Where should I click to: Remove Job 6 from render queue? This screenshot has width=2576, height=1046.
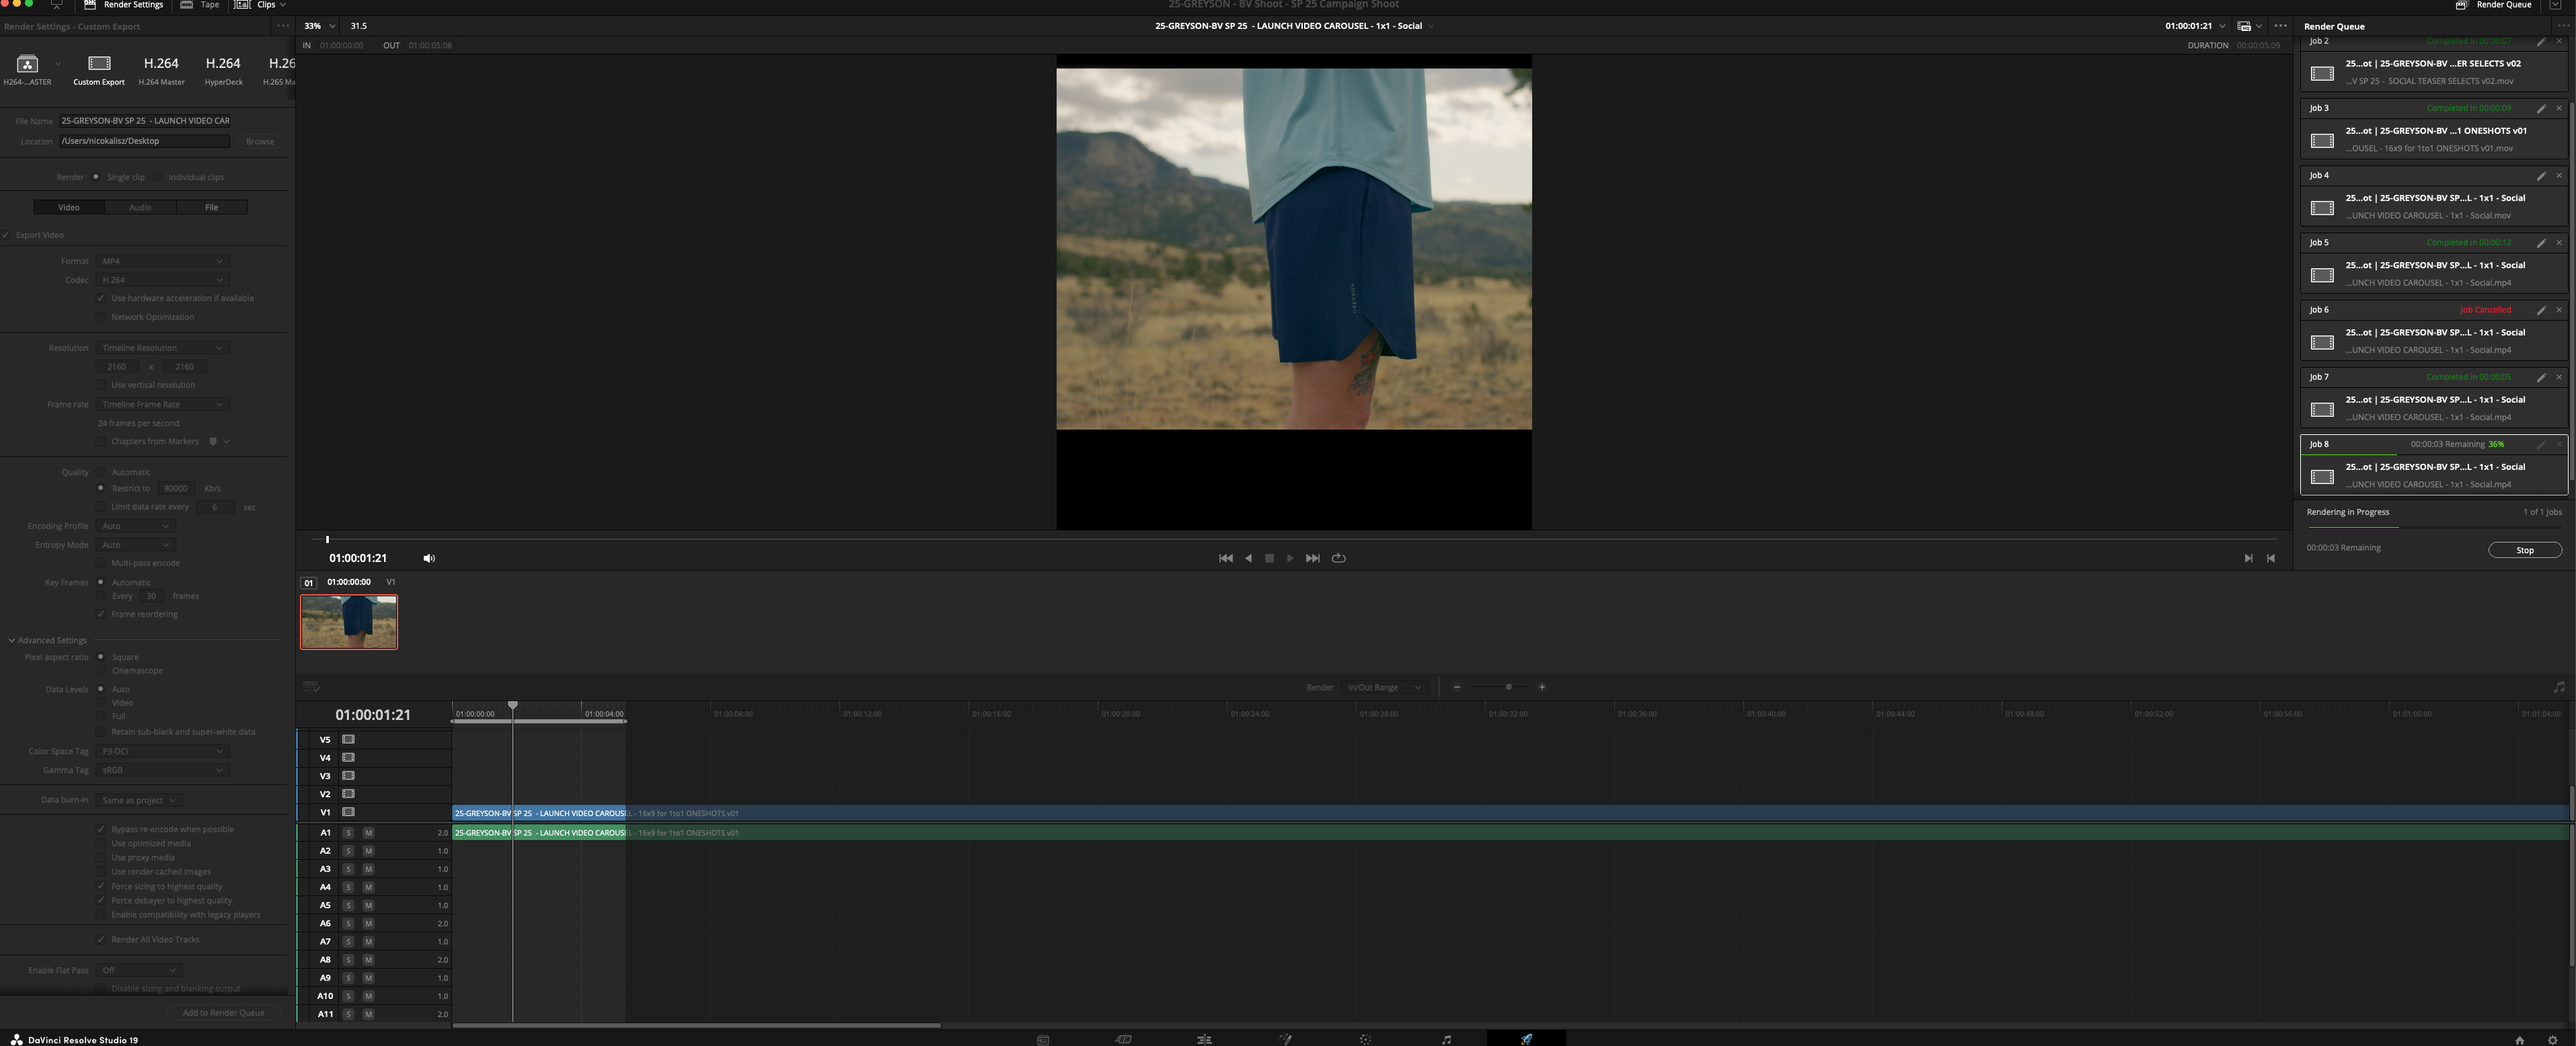point(2559,310)
